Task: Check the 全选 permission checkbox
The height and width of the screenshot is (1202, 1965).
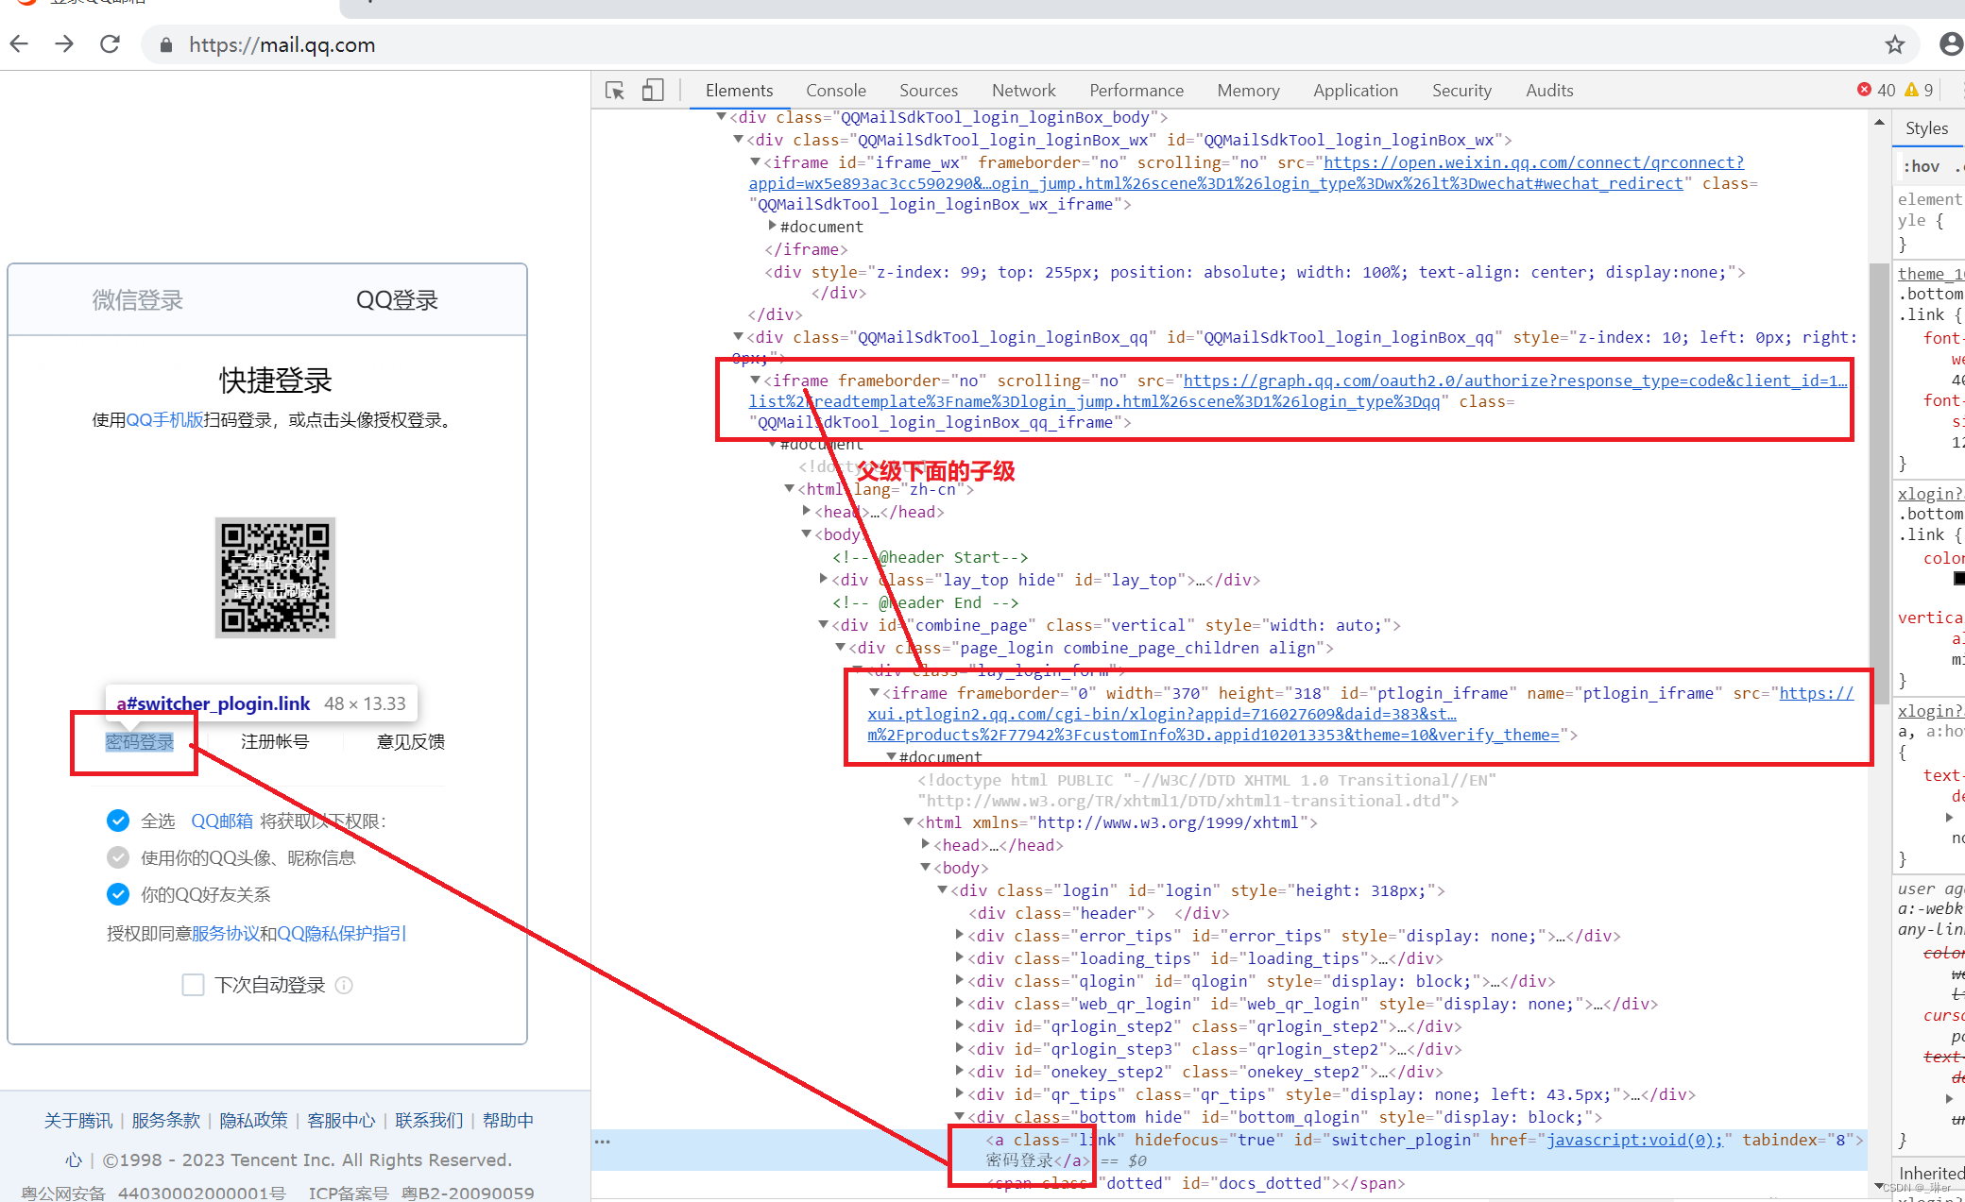Action: pyautogui.click(x=118, y=821)
